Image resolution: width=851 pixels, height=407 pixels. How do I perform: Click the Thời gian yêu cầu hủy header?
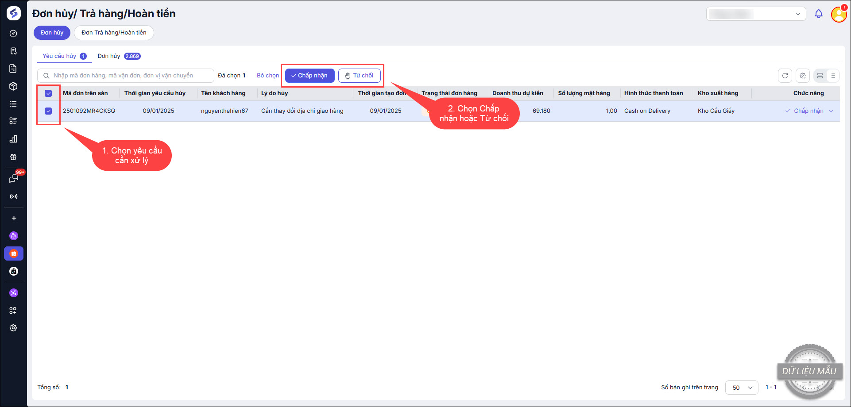tap(155, 93)
